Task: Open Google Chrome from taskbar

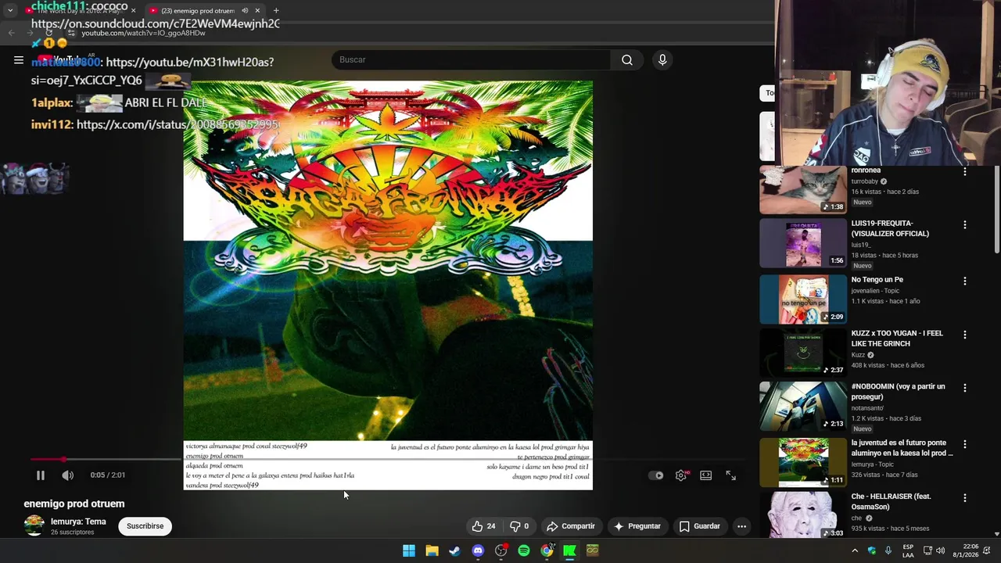Action: coord(547,550)
